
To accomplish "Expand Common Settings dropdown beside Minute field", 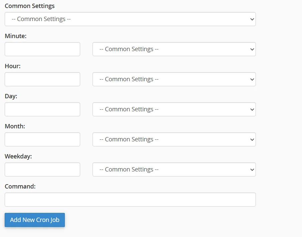I will click(174, 49).
